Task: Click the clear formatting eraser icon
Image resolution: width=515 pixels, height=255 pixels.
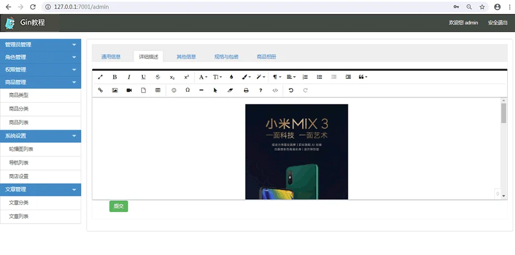Action: coord(230,90)
